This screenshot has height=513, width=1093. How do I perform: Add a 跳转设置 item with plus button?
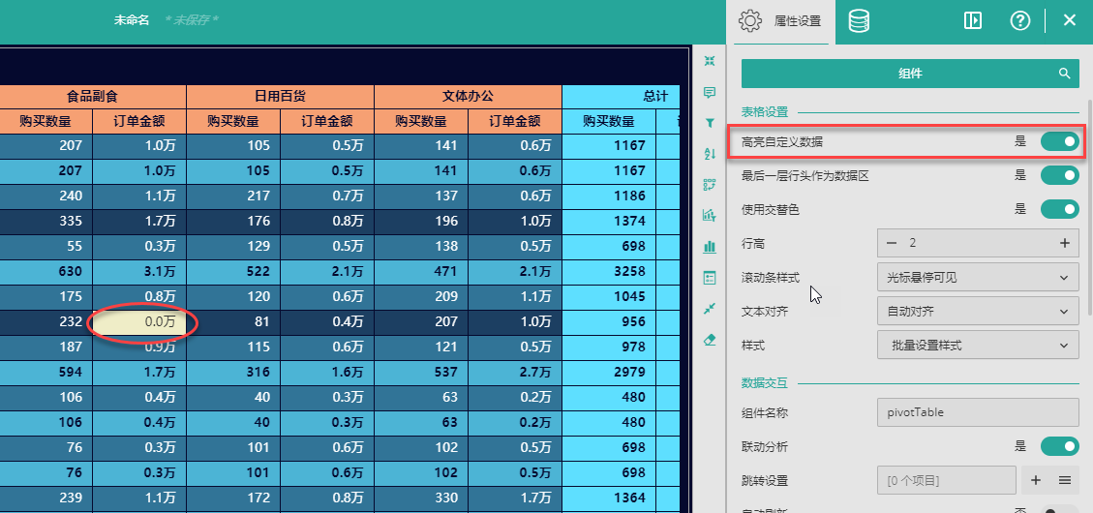point(1035,480)
